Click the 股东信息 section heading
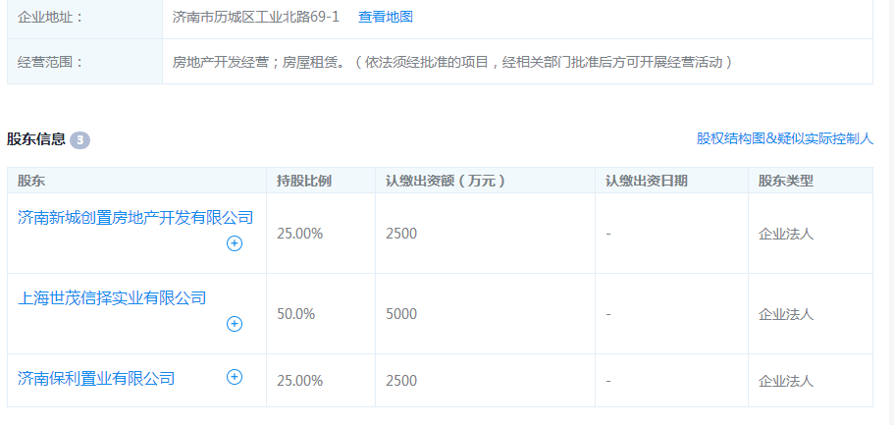The height and width of the screenshot is (425, 894). pyautogui.click(x=36, y=139)
